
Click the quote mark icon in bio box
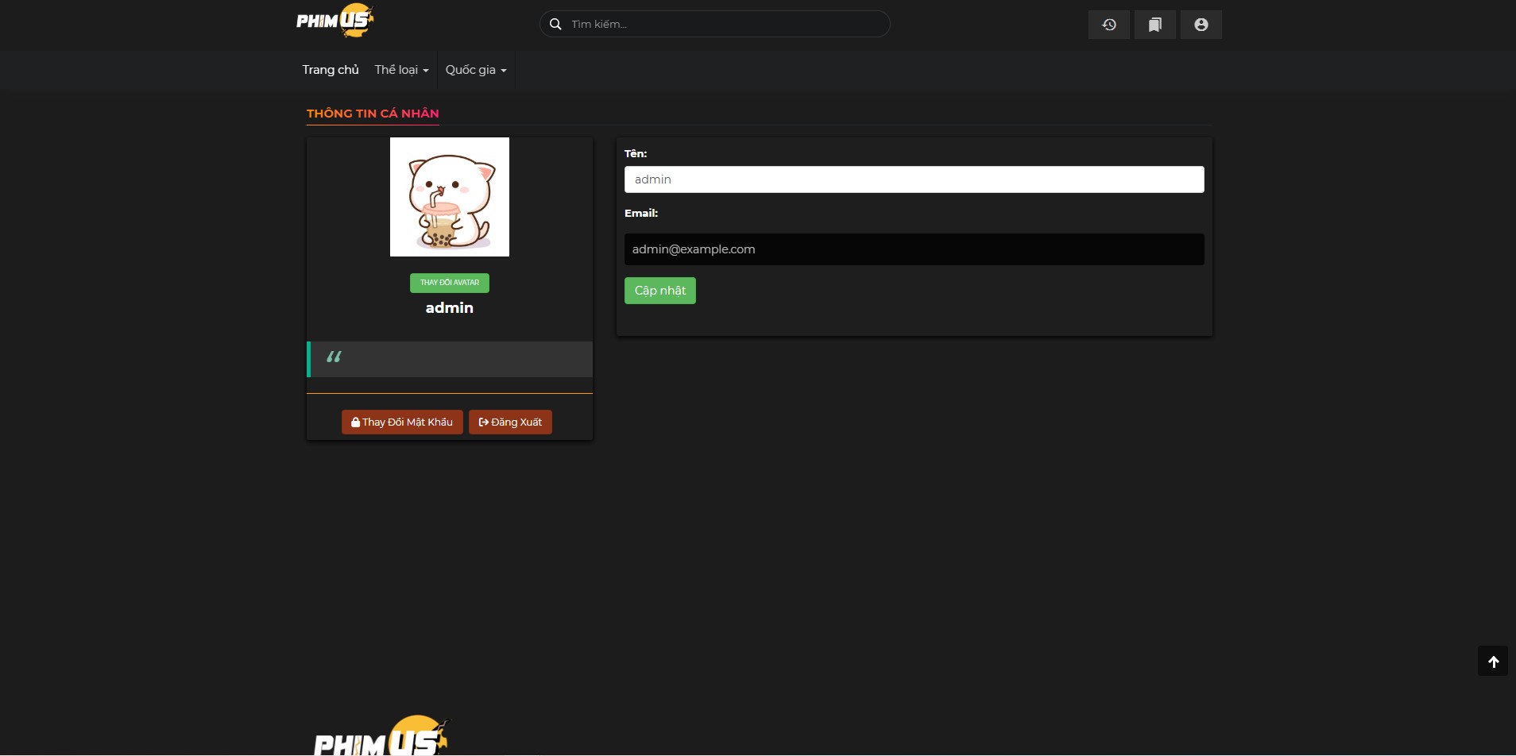tap(334, 357)
